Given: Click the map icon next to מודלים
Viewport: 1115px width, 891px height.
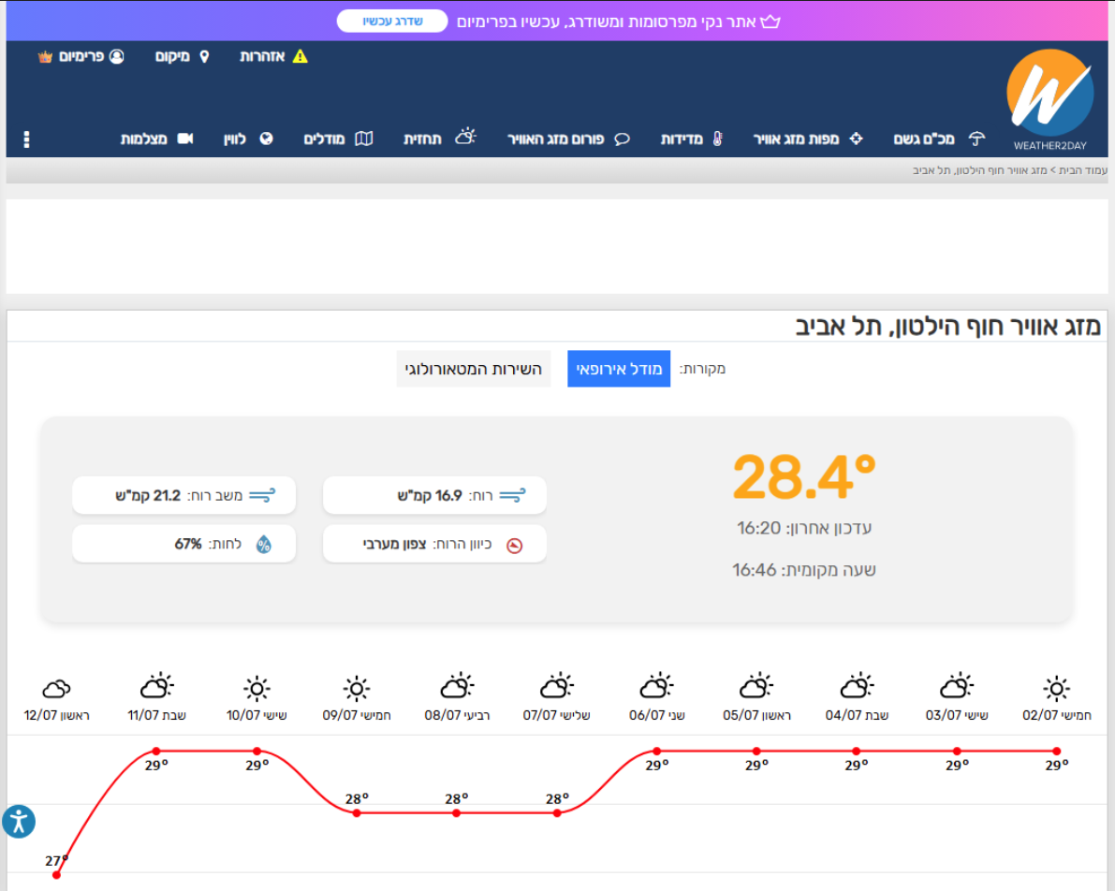Looking at the screenshot, I should (363, 139).
